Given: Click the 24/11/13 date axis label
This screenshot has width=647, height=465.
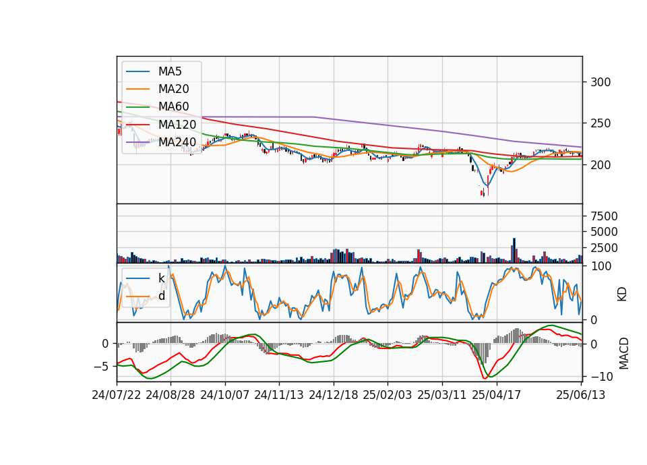Looking at the screenshot, I should tap(279, 395).
